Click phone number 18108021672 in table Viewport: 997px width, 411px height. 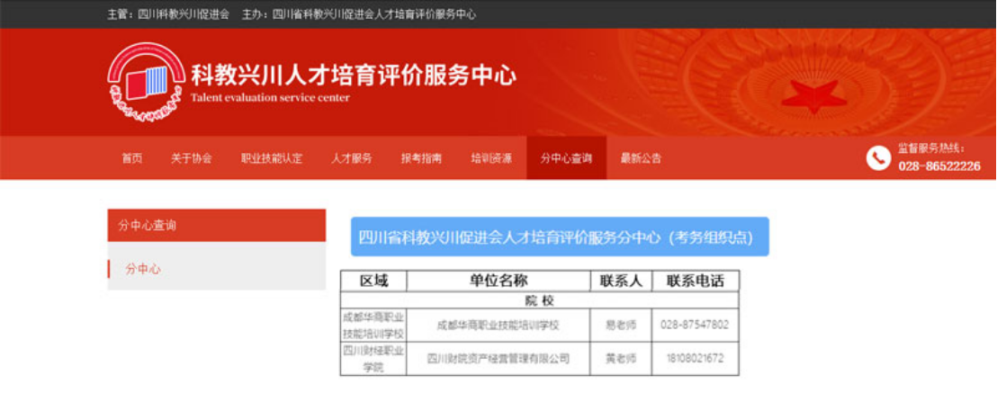tap(694, 358)
